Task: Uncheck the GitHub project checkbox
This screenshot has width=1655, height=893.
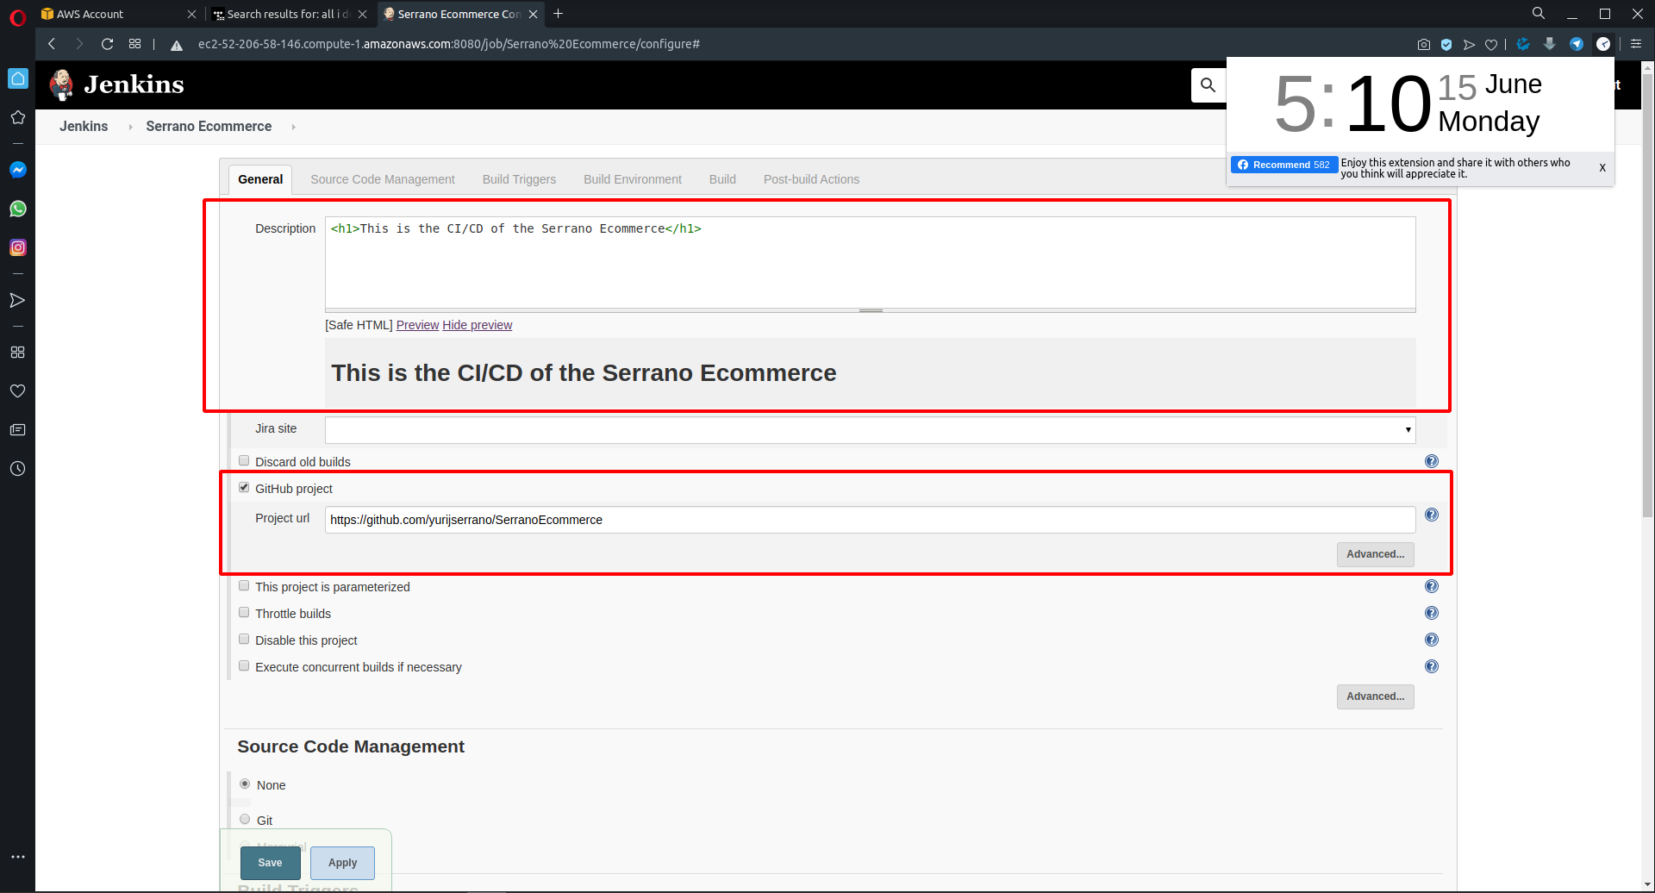Action: pyautogui.click(x=244, y=488)
